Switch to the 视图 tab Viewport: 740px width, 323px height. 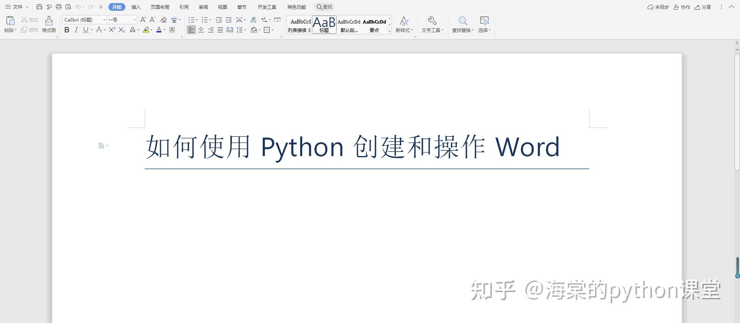(x=223, y=7)
